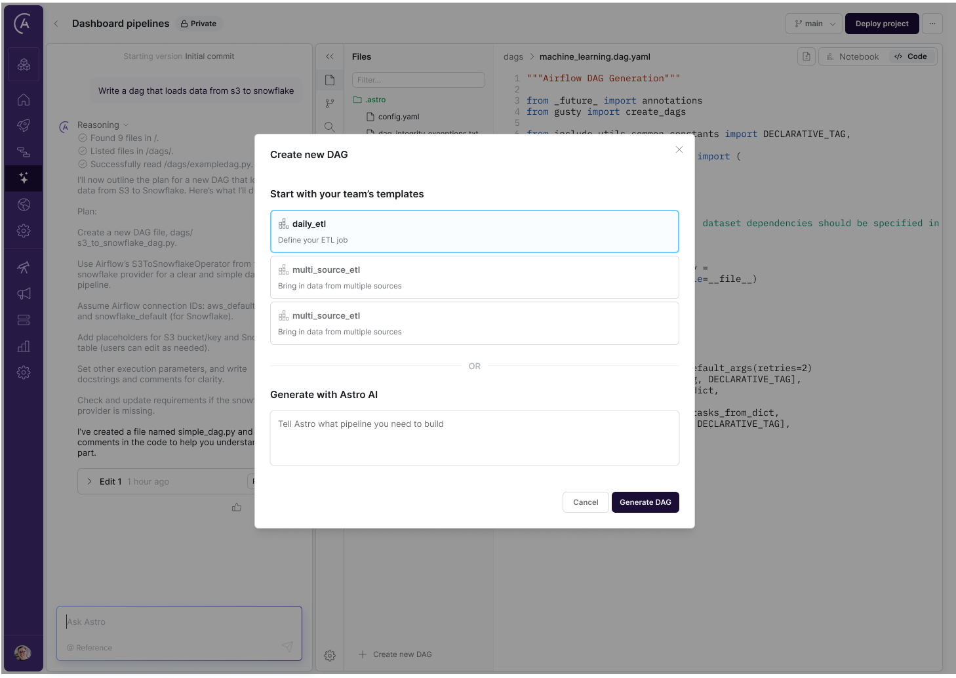The width and height of the screenshot is (956, 678).
Task: Go back with the arrow beside Dashboard pipelines
Action: coord(56,24)
